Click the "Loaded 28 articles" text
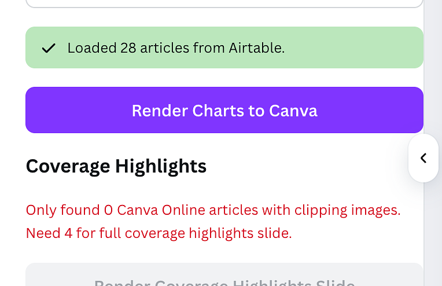Image resolution: width=442 pixels, height=286 pixels. click(117, 48)
